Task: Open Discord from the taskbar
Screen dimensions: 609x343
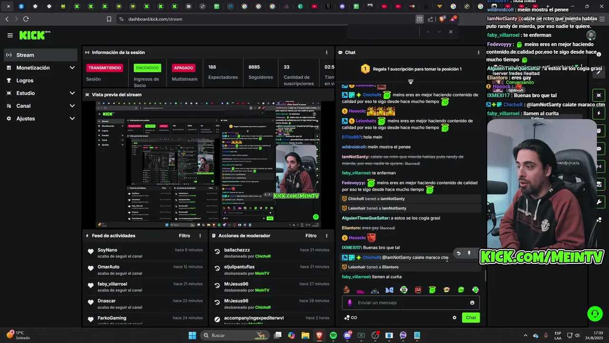Action: [347, 335]
